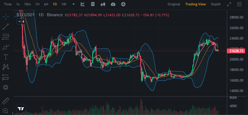This screenshot has width=248, height=115.
Task: Click the 400K volume axis label
Action: coord(233,106)
